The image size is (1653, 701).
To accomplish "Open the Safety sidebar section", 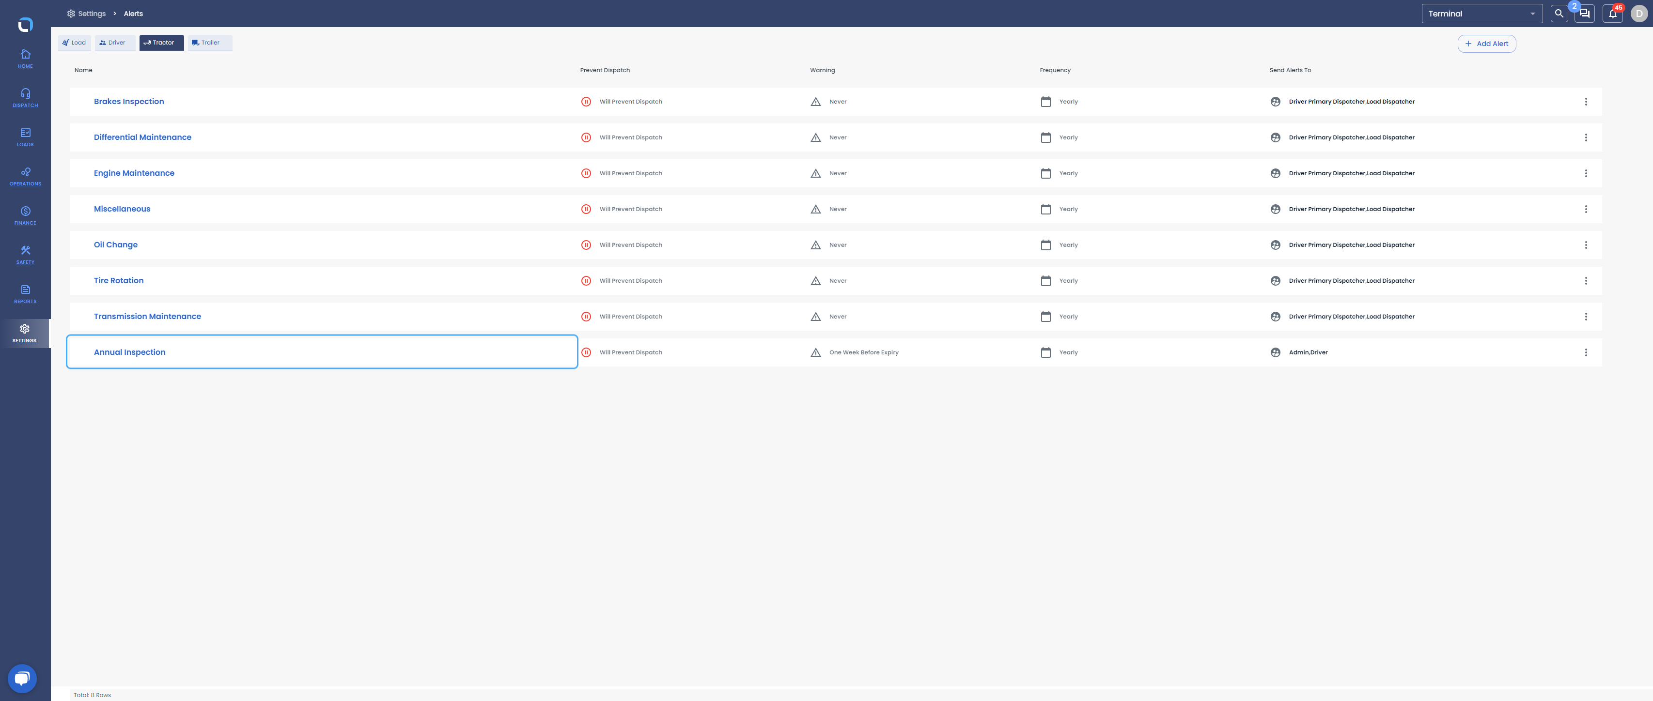I will coord(25,254).
